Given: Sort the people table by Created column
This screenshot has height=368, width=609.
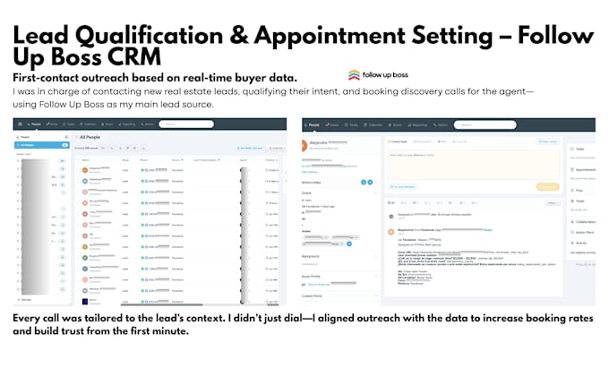Looking at the screenshot, I should point(270,160).
